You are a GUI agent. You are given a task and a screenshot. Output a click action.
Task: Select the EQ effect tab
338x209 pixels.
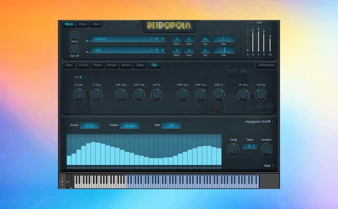[154, 65]
